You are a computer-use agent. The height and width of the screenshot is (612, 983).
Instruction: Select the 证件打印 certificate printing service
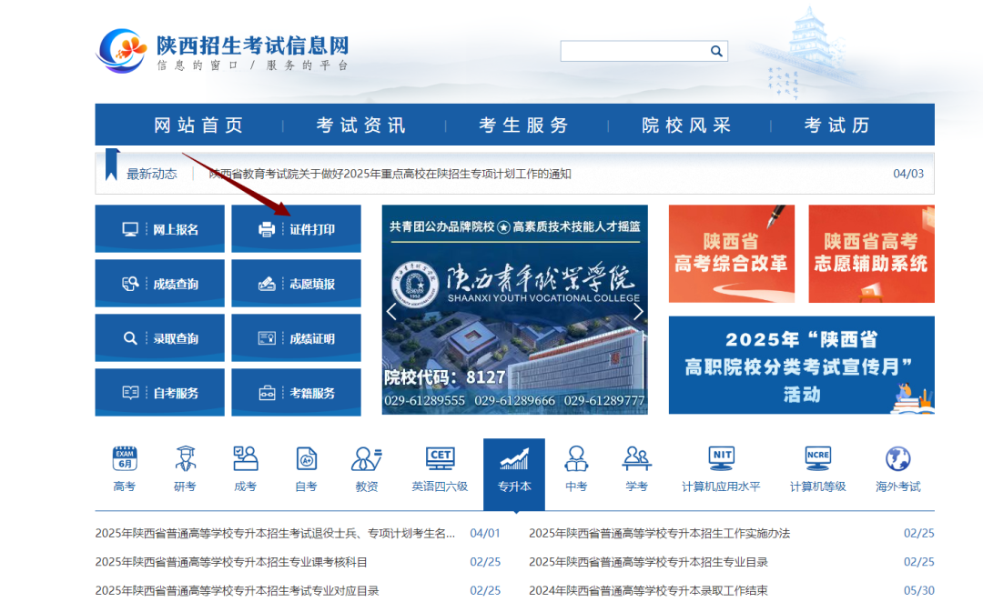[x=296, y=228]
